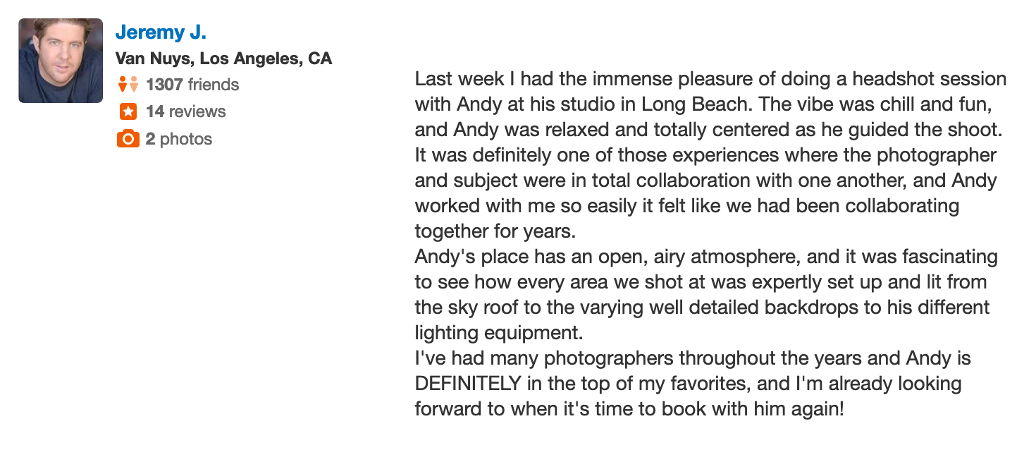View the 14 reviews text
The height and width of the screenshot is (450, 1036).
[186, 112]
